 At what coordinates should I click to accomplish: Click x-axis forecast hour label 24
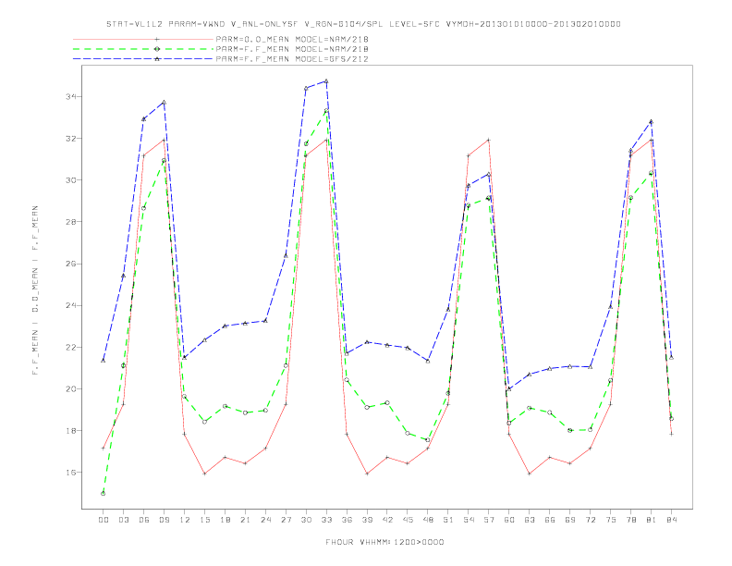tap(265, 520)
